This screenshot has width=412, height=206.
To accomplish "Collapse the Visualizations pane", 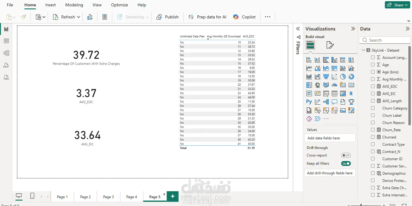I will 353,29.
